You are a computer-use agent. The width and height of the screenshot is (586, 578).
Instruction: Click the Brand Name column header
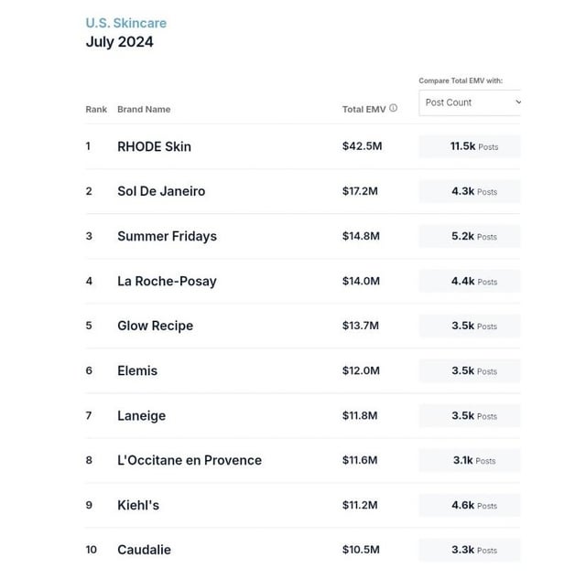[x=144, y=109]
